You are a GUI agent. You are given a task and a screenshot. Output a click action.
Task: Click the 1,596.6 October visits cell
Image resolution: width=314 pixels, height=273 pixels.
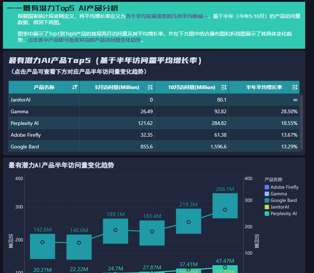pos(192,147)
